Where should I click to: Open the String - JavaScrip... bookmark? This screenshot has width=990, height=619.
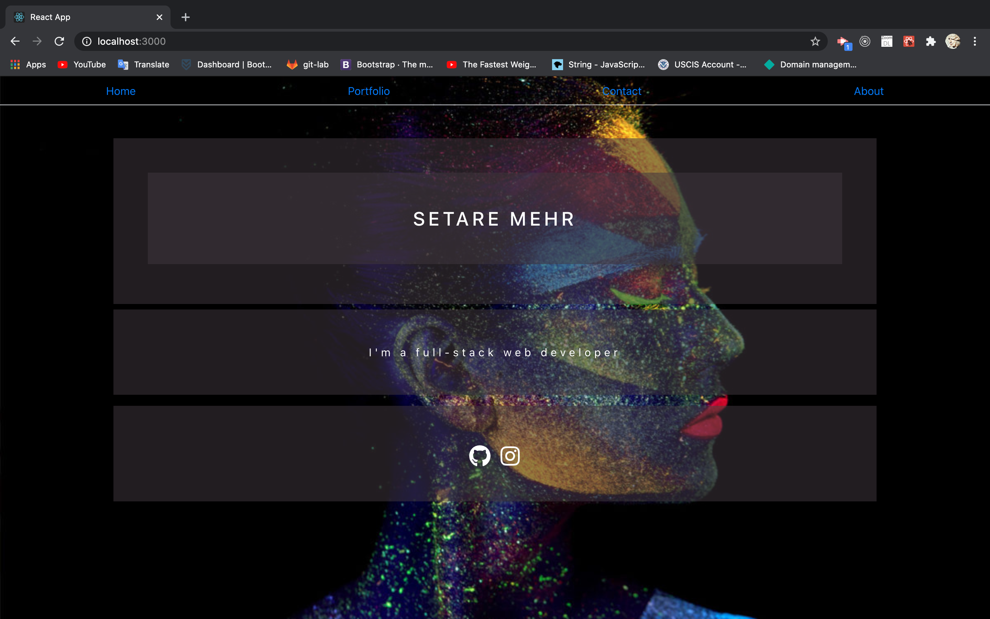tap(598, 65)
